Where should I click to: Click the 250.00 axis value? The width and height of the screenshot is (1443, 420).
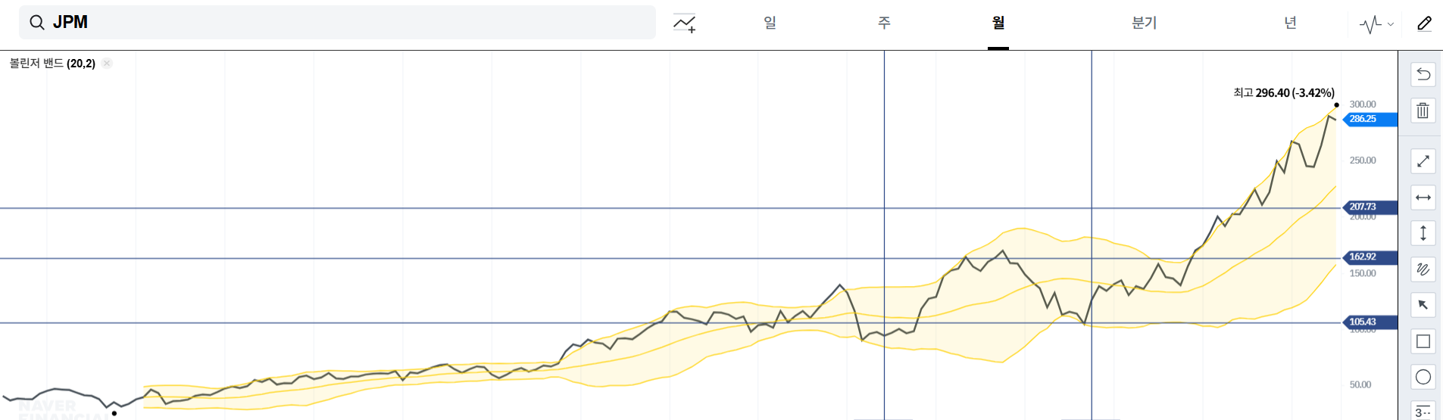click(x=1363, y=160)
